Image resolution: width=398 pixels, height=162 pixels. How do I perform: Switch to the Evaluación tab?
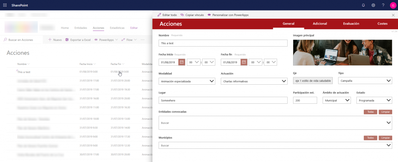pos(351,24)
